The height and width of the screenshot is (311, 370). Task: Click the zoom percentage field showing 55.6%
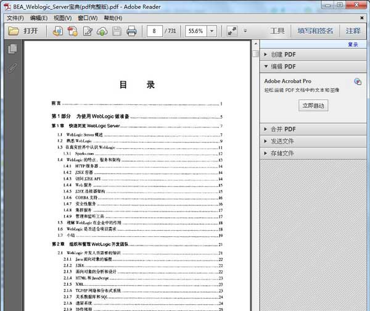coord(196,31)
